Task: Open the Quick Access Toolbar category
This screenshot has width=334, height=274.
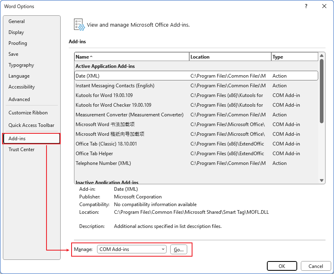Action: (31, 125)
